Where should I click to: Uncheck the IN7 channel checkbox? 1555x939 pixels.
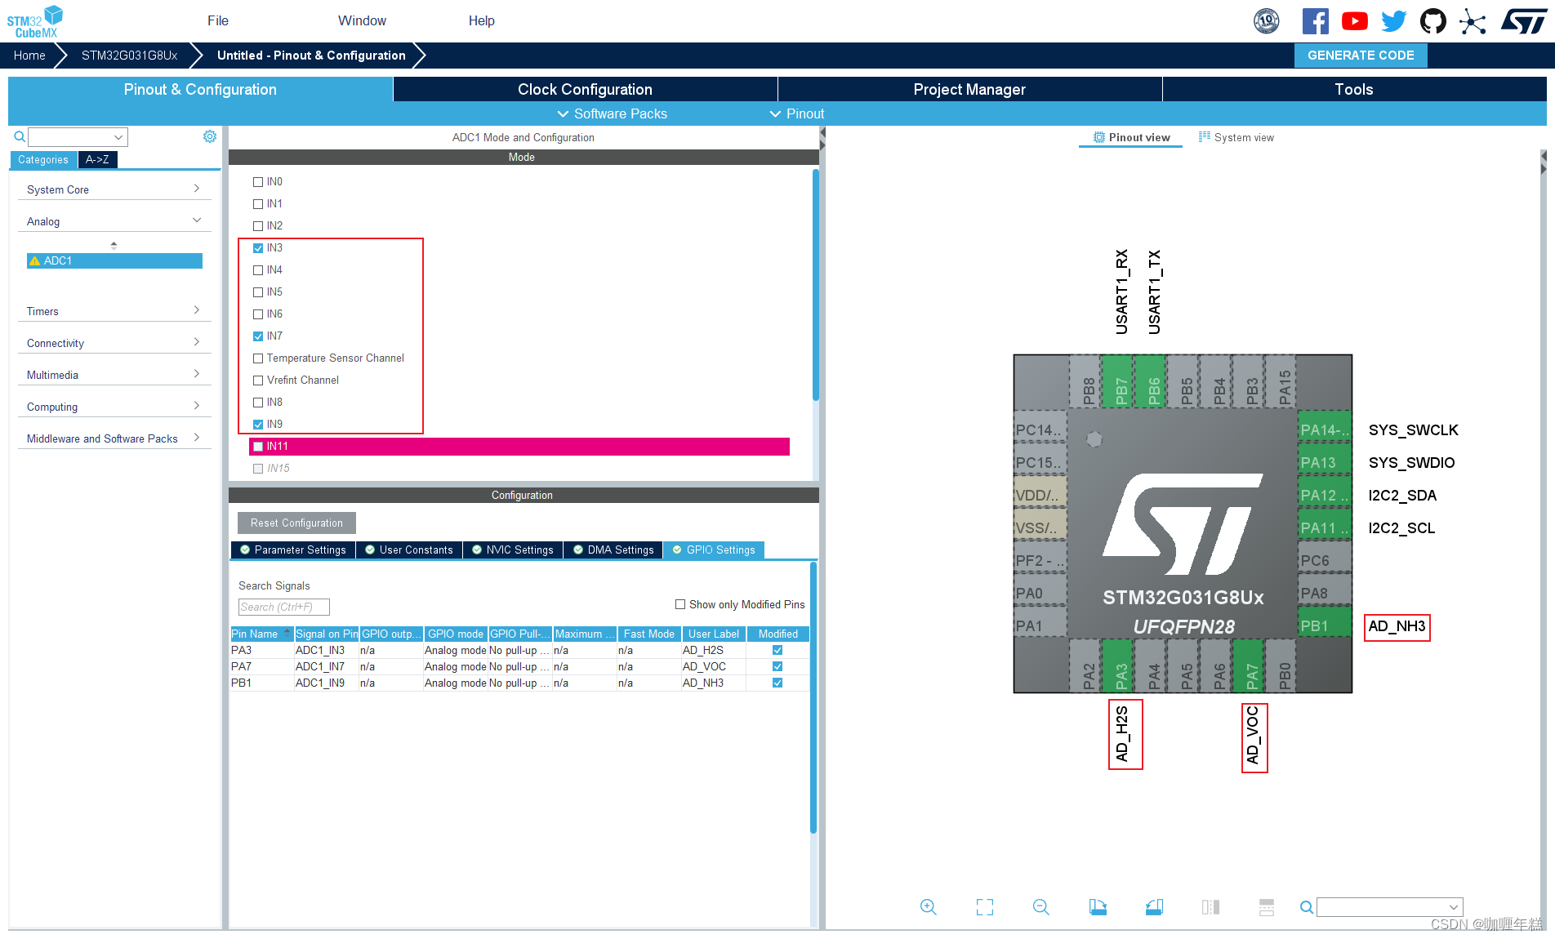[x=258, y=336]
